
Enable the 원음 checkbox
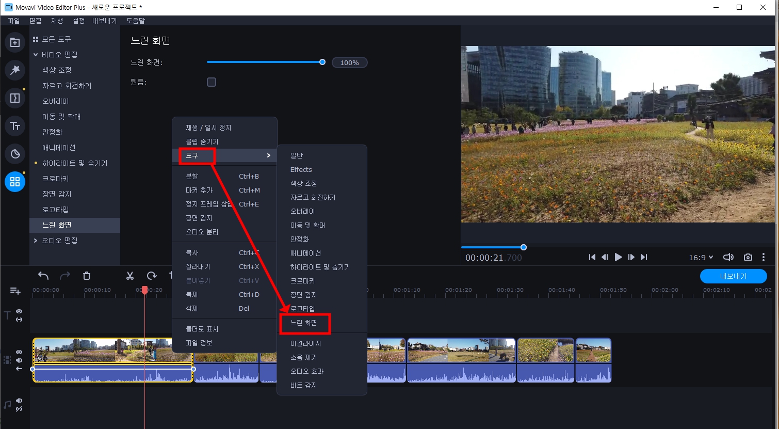point(212,82)
